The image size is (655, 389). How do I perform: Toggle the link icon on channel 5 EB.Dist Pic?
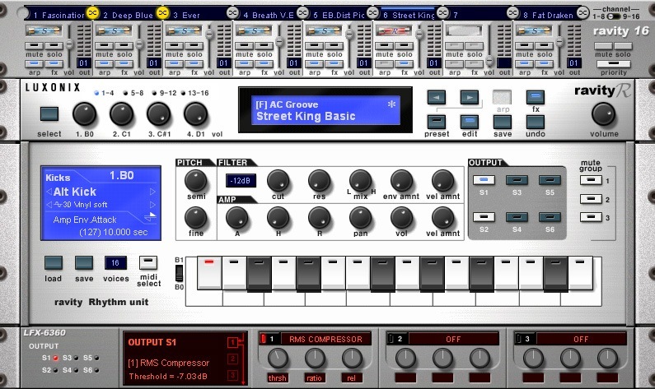point(372,13)
